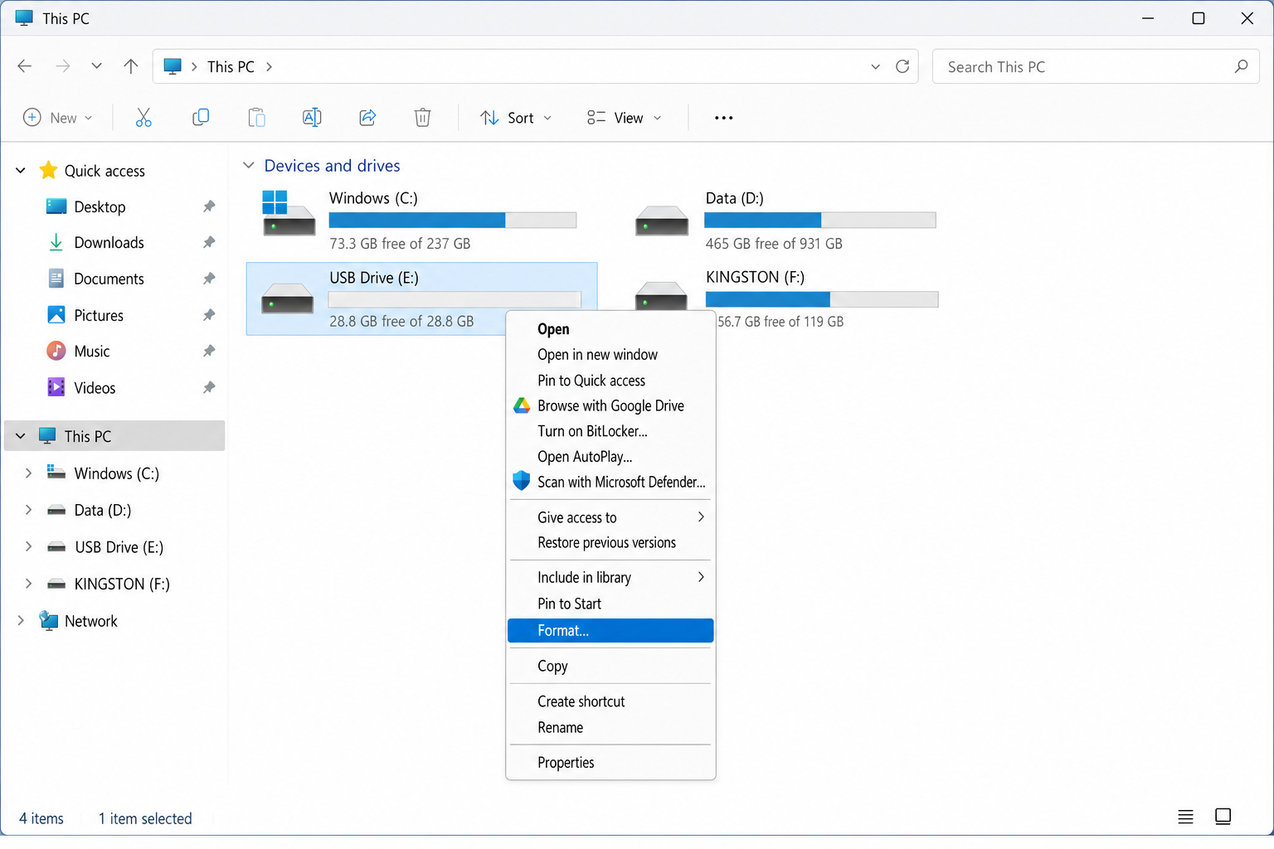
Task: Open the address bar history dropdown
Action: pyautogui.click(x=875, y=66)
